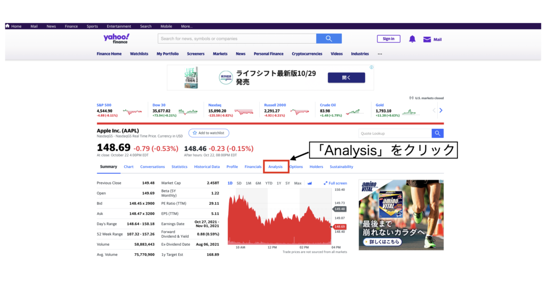
Task: Click Entertainment in top bar
Action: (119, 26)
